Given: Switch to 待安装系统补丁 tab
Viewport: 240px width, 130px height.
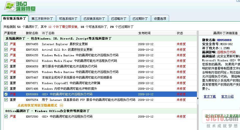Looking at the screenshot, I should click(x=15, y=18).
